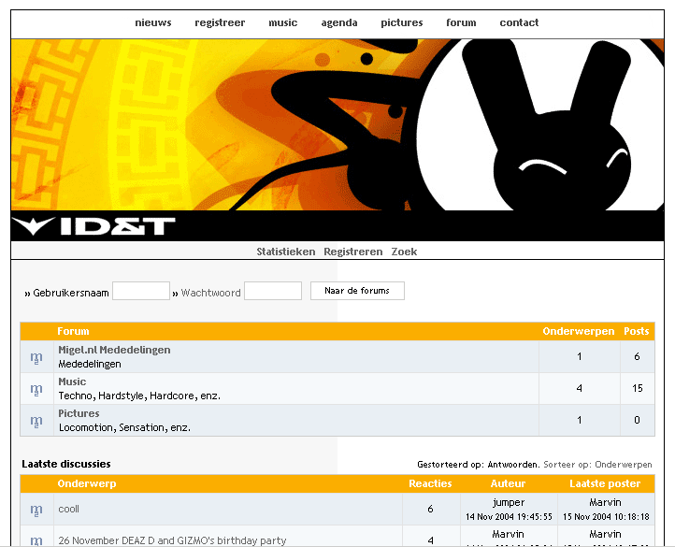Click the posts count 0 for Pictures

(x=637, y=420)
